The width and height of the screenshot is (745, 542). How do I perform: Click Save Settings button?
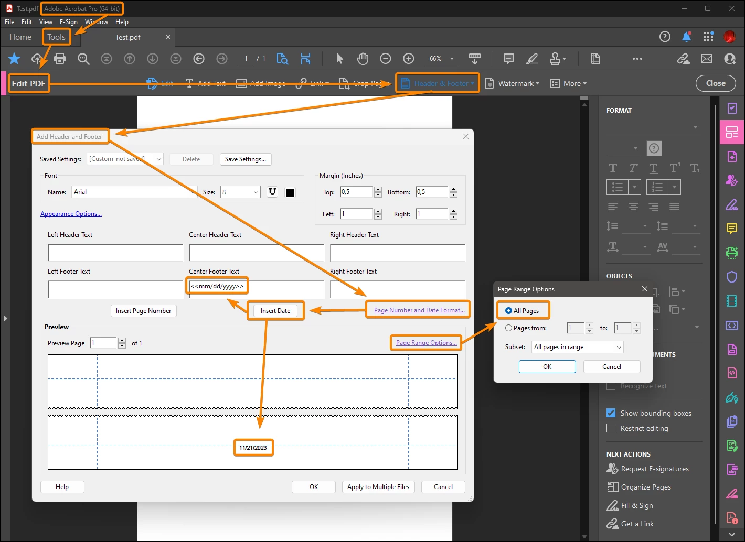tap(246, 159)
